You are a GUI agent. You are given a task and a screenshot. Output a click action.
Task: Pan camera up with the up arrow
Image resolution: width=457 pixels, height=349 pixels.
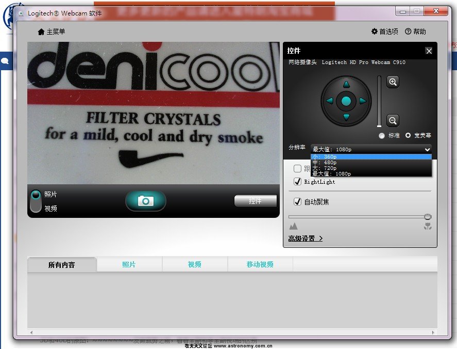(346, 85)
